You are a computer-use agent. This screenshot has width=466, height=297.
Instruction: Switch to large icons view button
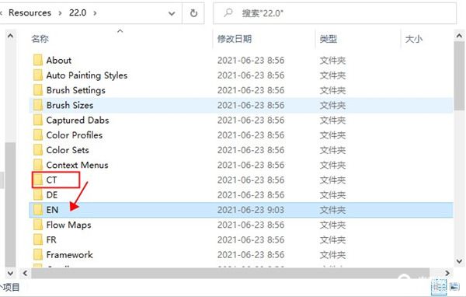point(454,287)
